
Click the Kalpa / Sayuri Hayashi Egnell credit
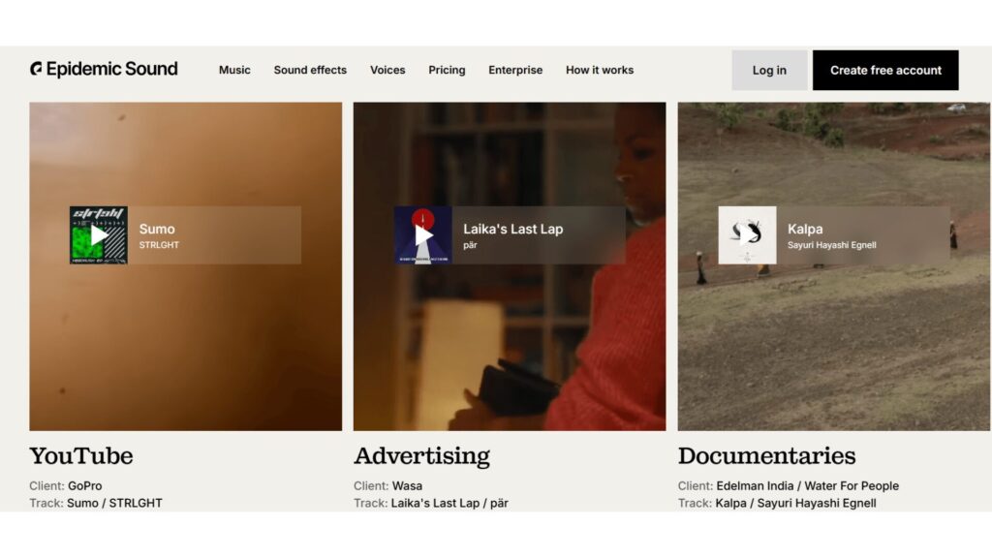[796, 503]
